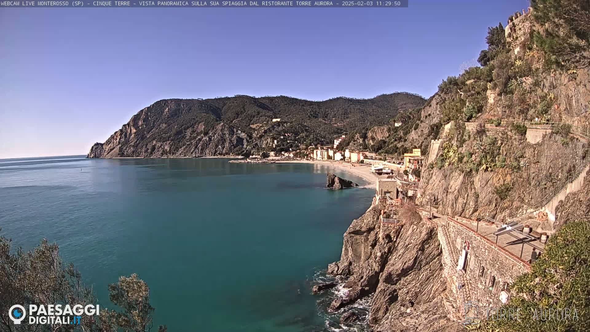Click the TORRE AURORA logo text
Viewport: 590px width, 332px height.
(532, 315)
